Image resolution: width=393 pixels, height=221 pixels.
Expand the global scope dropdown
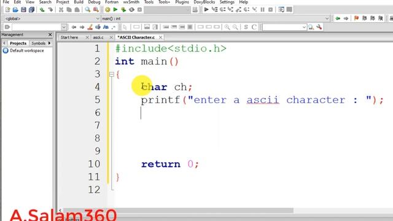point(98,18)
